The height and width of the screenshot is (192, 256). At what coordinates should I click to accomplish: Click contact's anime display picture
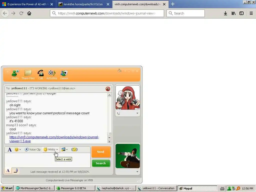point(128,97)
